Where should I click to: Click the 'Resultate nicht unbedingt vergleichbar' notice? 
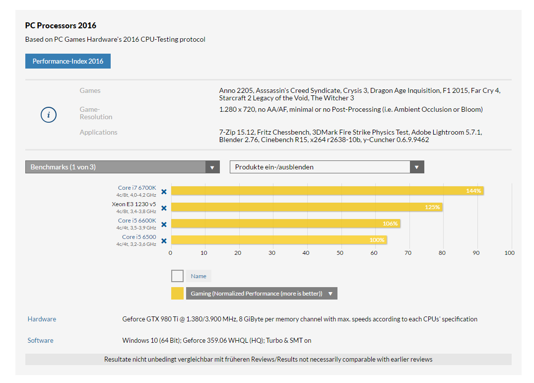tap(268, 359)
